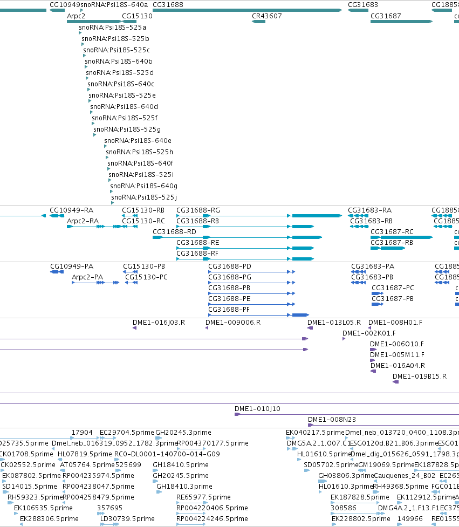Image resolution: width=459 pixels, height=527 pixels.
Task: Select protein 'CG31687-PC'
Action: point(393,288)
